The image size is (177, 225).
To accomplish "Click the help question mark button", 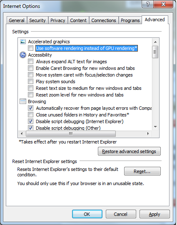I will 148,4.
